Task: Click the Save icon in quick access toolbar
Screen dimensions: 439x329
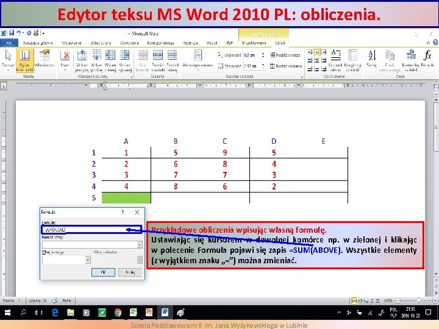Action: click(12, 33)
